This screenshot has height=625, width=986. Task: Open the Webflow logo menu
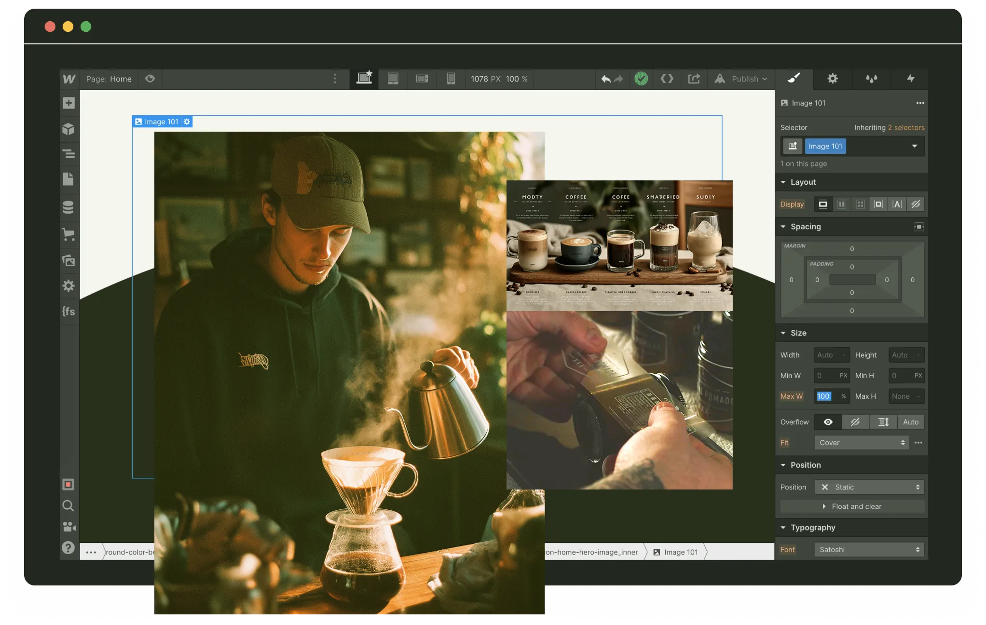(69, 79)
